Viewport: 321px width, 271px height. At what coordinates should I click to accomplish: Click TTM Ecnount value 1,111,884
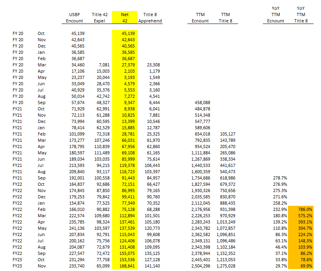[x=201, y=153]
